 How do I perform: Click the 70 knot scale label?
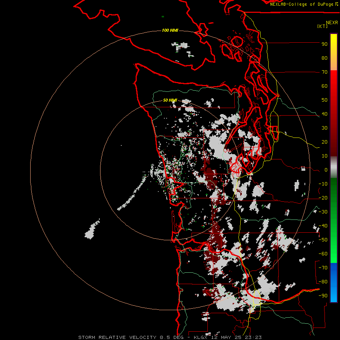(x=325, y=72)
